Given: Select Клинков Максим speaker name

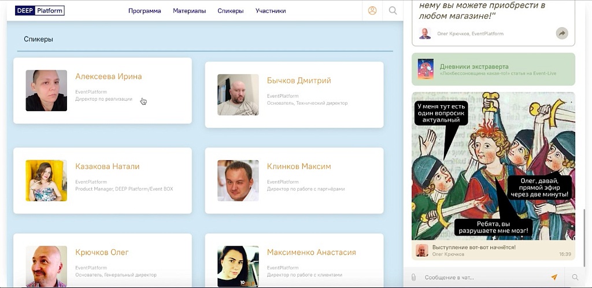Looking at the screenshot, I should (298, 167).
